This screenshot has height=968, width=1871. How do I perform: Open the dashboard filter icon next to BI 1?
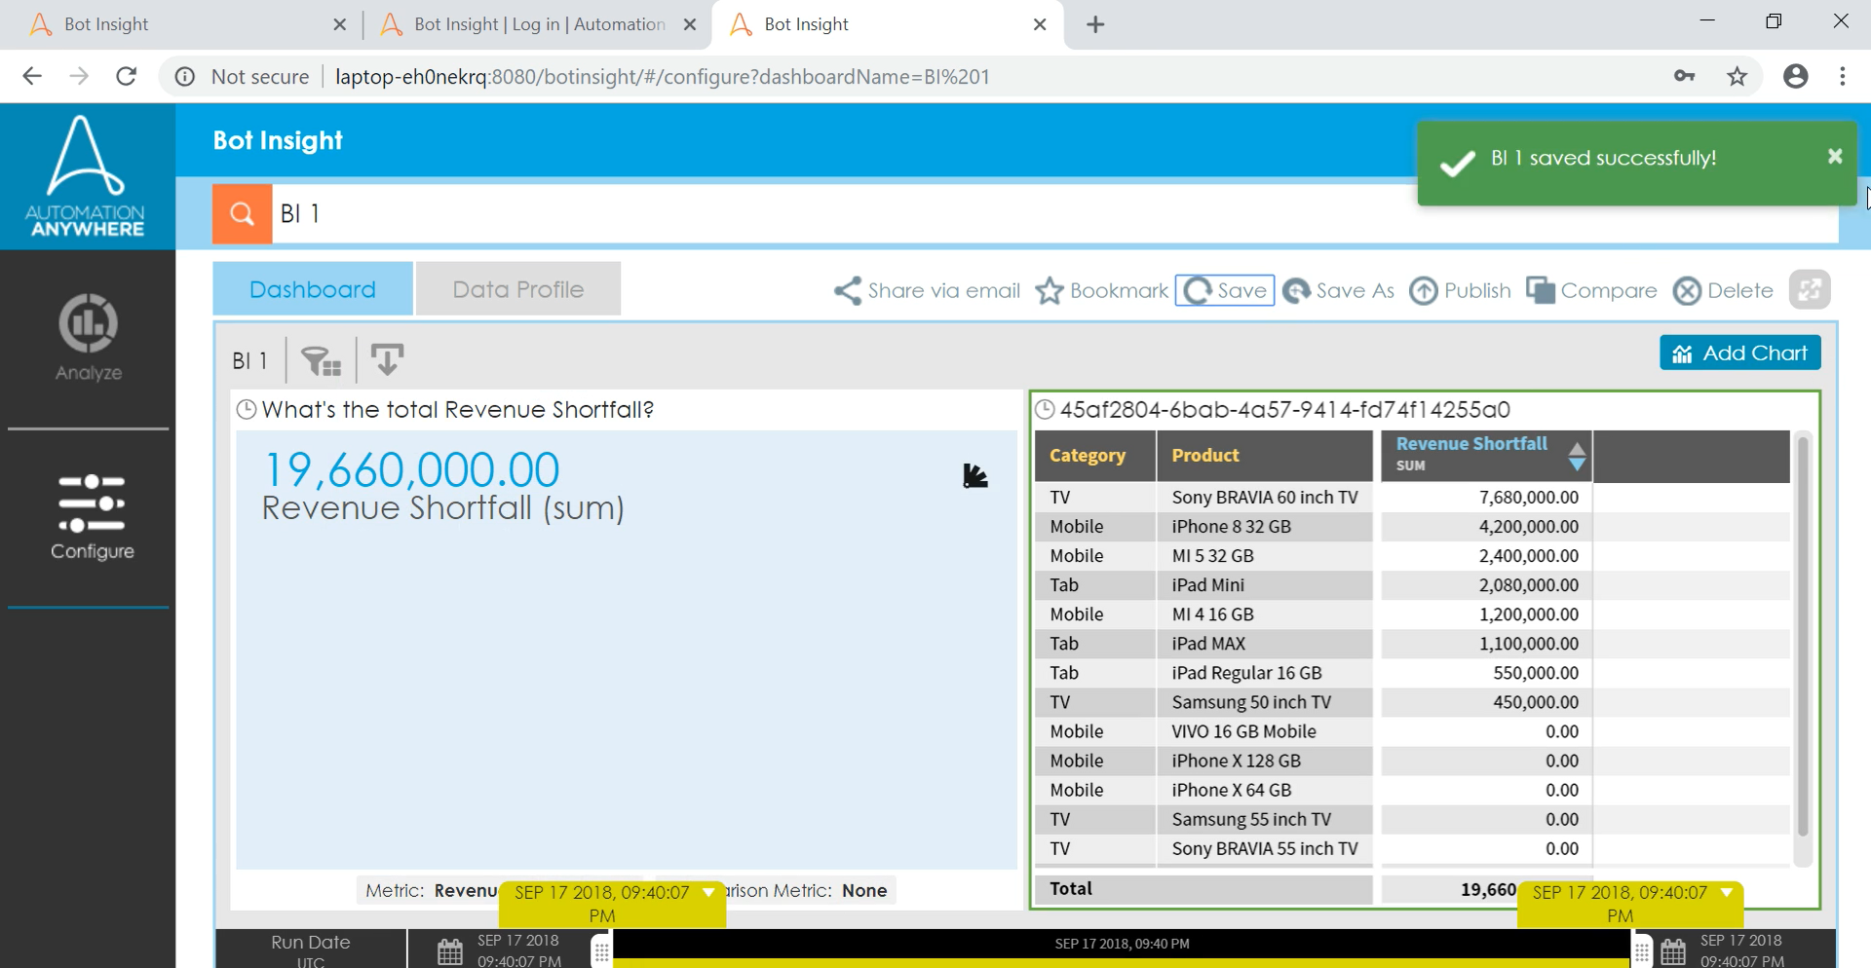point(321,360)
